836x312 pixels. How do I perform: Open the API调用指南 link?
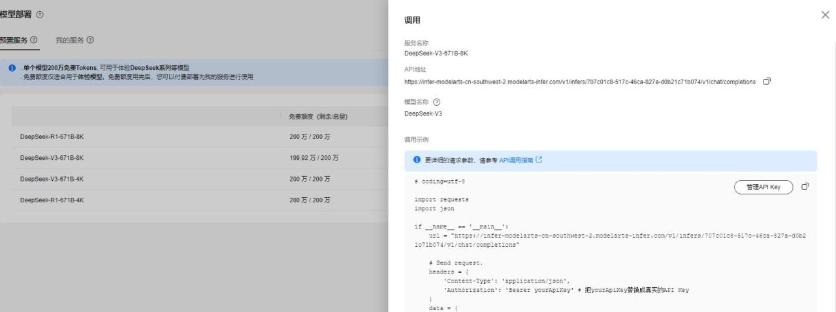point(517,160)
